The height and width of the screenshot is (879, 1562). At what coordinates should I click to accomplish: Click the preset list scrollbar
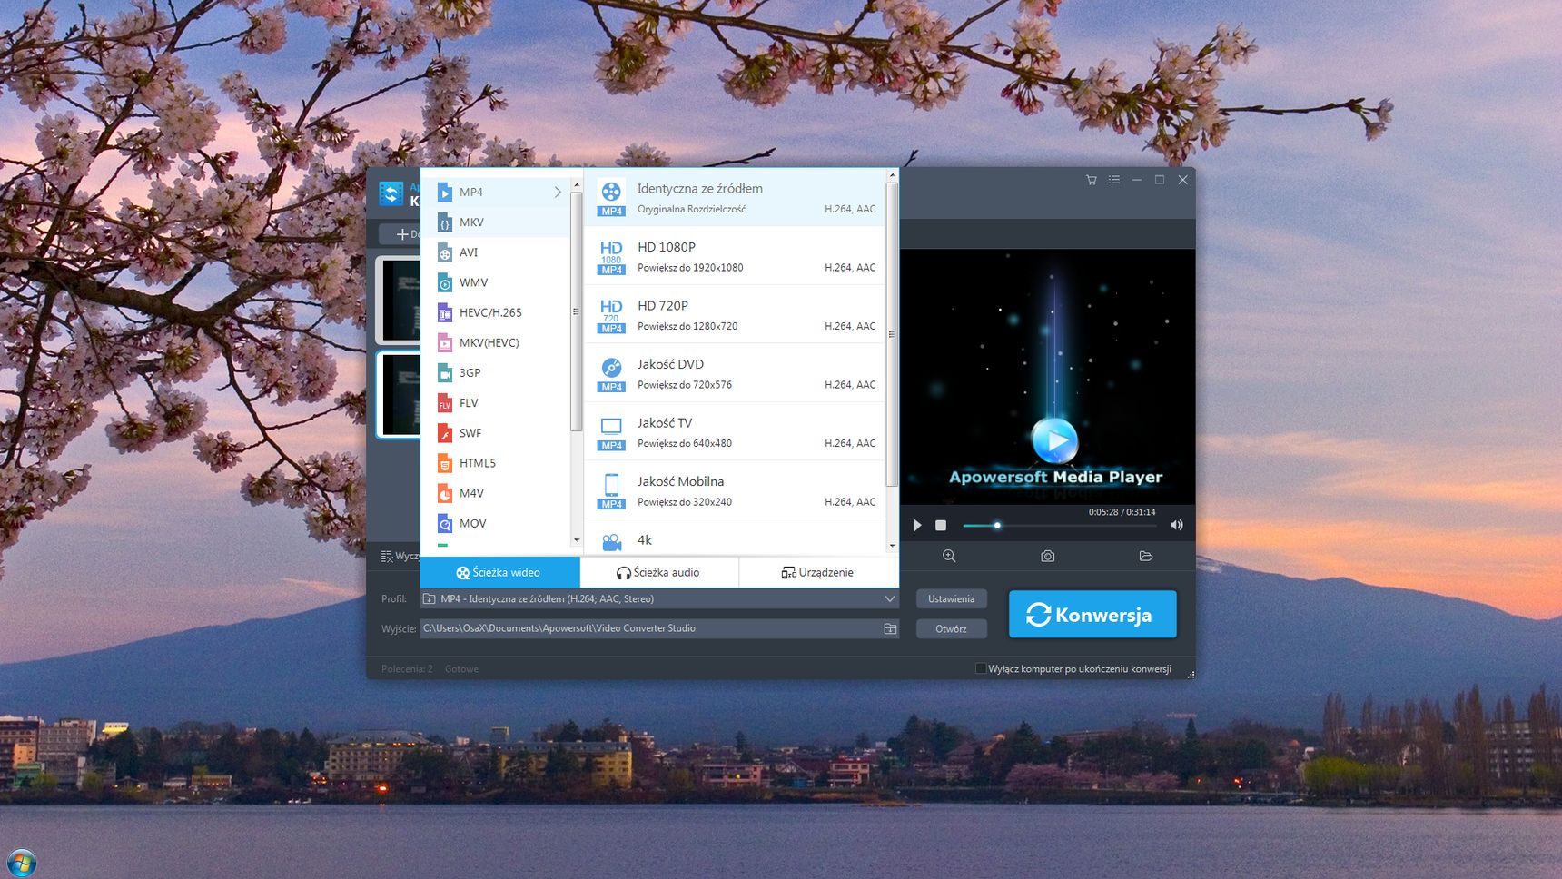click(892, 334)
